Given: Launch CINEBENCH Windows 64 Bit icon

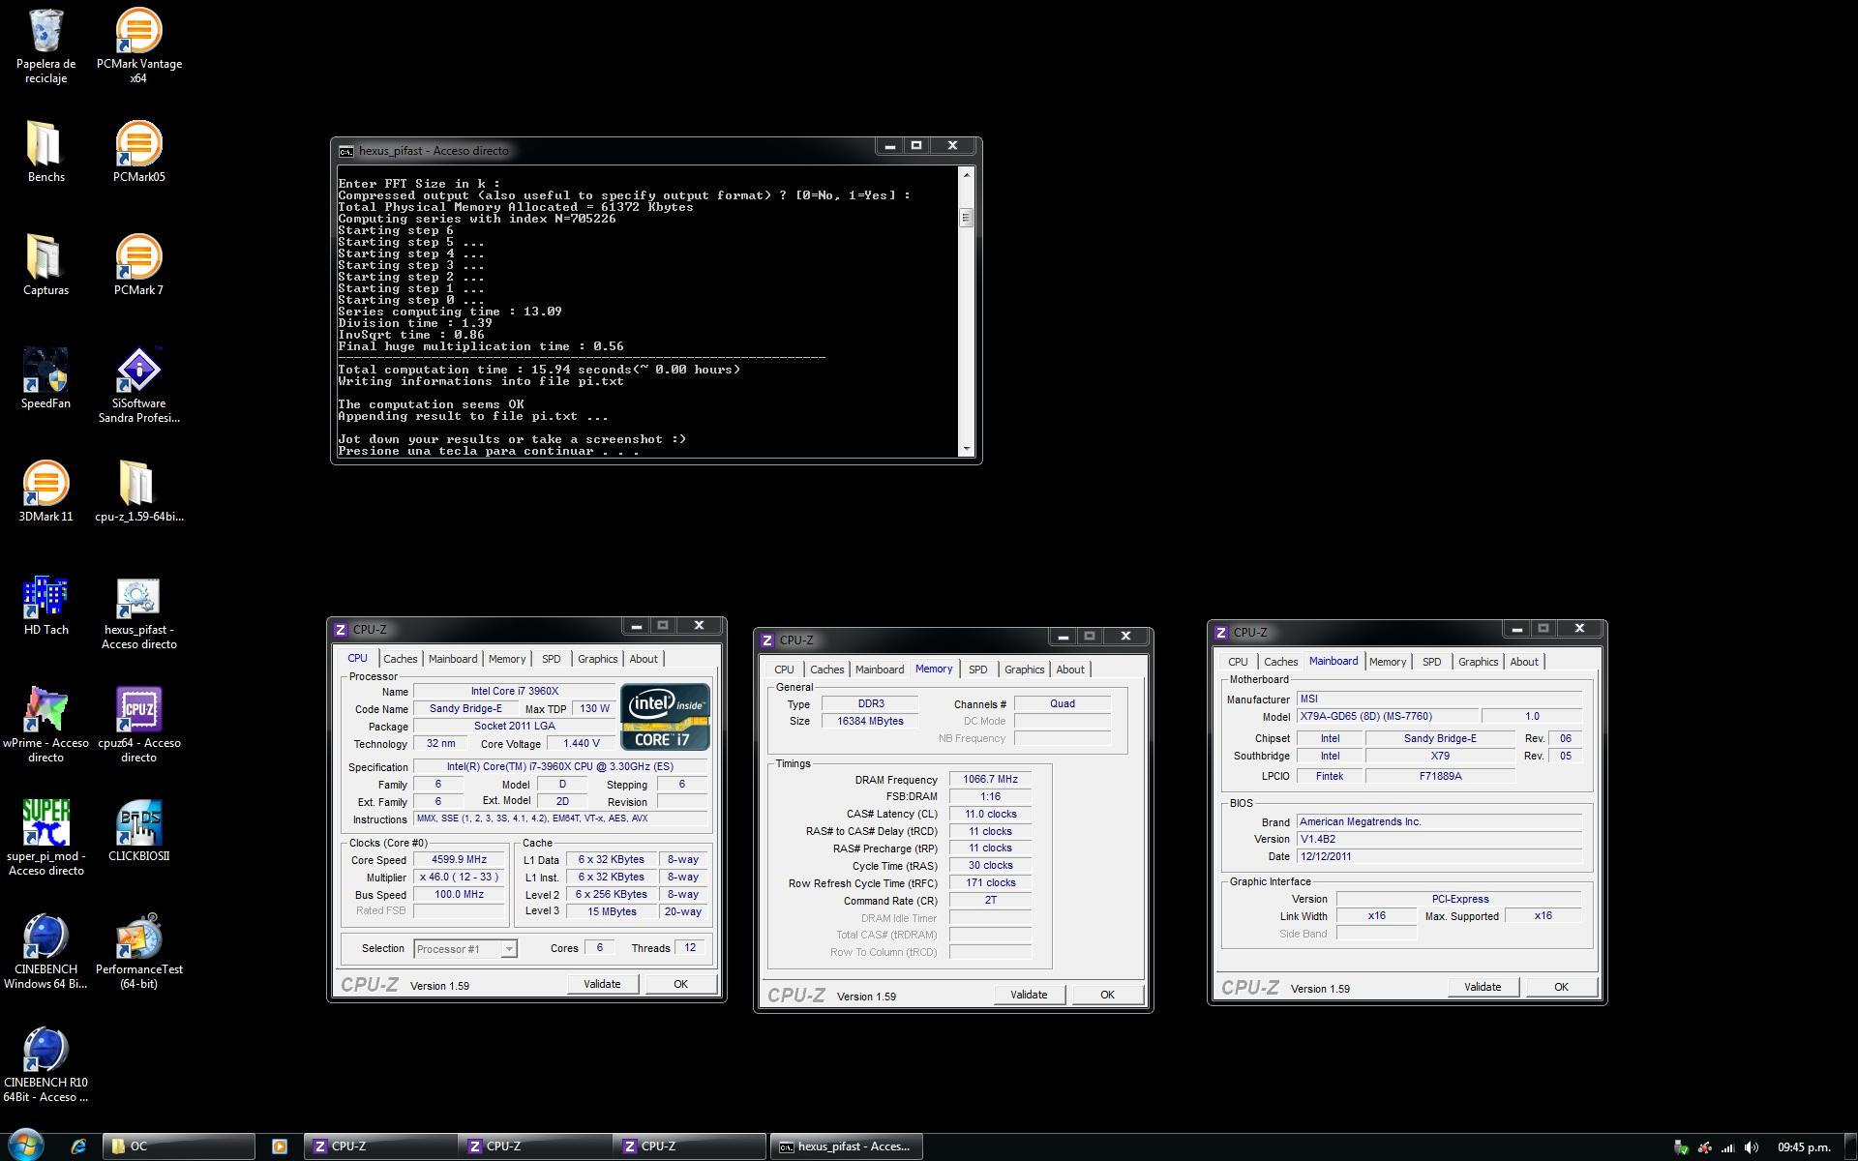Looking at the screenshot, I should [x=45, y=951].
